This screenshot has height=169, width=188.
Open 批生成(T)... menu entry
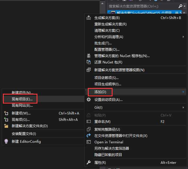[136, 43]
